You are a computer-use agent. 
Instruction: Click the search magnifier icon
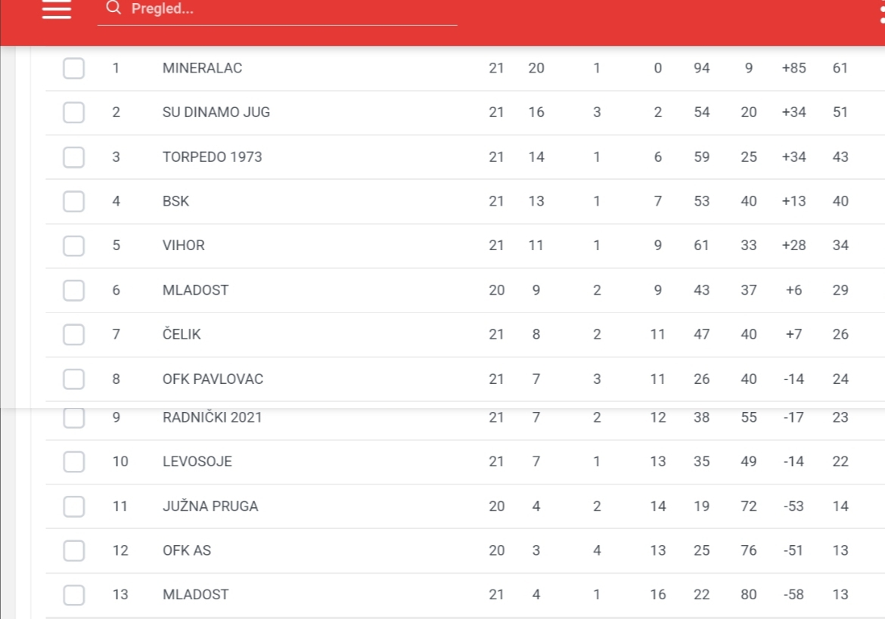click(x=113, y=8)
